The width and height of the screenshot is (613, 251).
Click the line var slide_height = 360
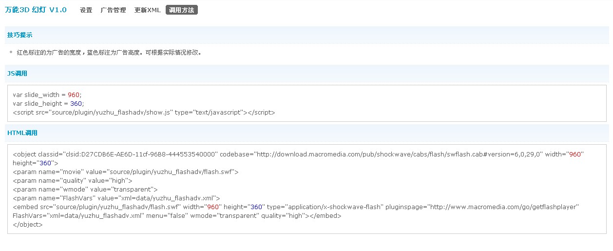tap(48, 103)
